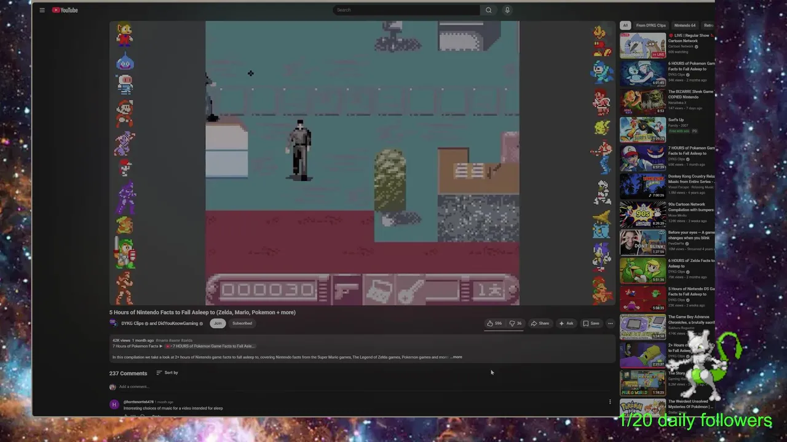Click the #mario hashtag in the description
This screenshot has width=787, height=442.
click(162, 340)
